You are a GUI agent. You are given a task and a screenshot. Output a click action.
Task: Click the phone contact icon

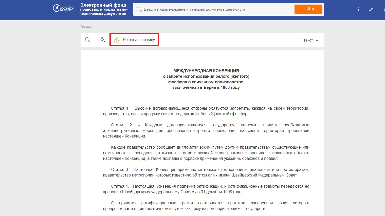(371, 9)
